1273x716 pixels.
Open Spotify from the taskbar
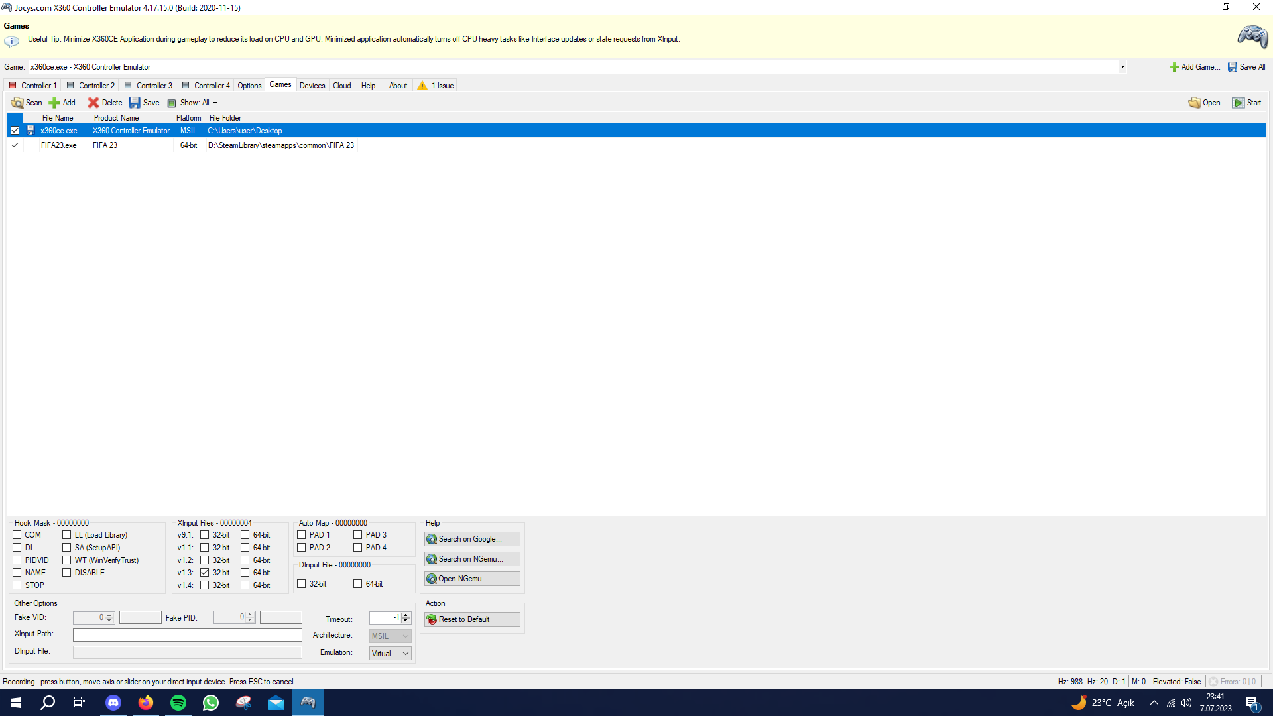(178, 703)
